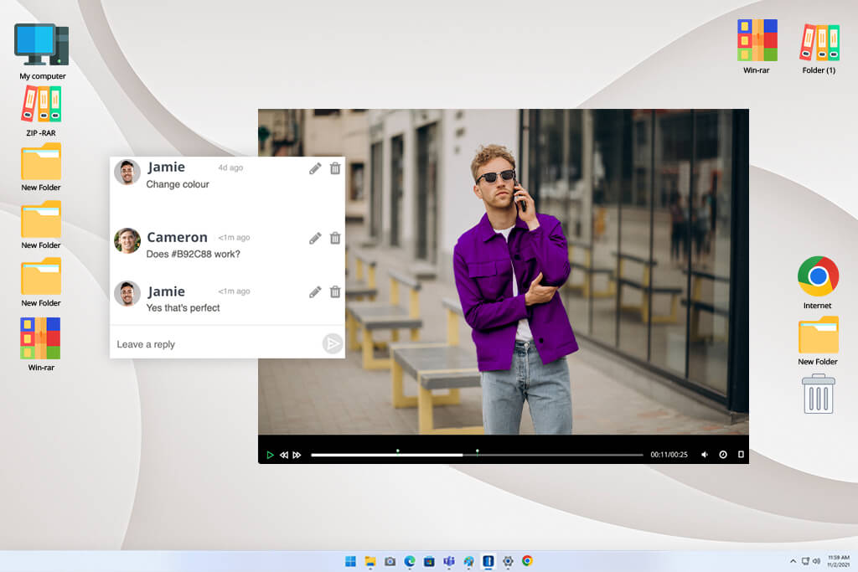This screenshot has height=572, width=858.
Task: Open system tray network icon
Action: click(x=805, y=561)
